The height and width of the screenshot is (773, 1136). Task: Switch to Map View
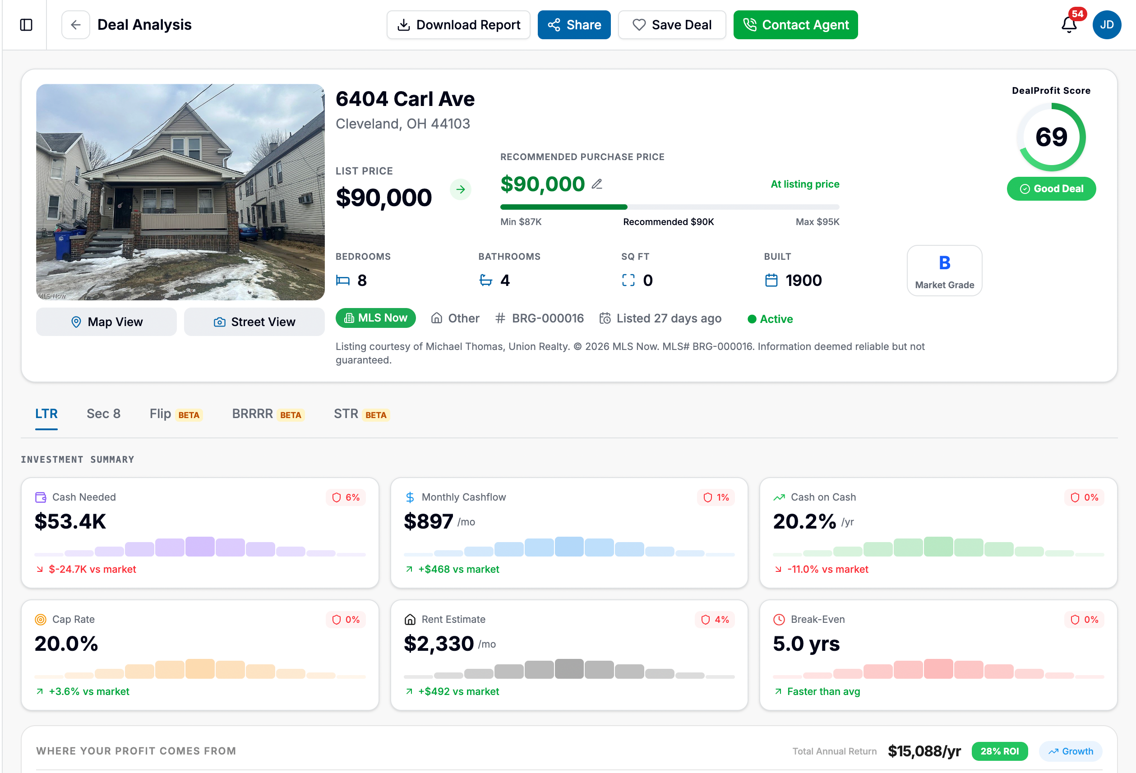point(106,322)
